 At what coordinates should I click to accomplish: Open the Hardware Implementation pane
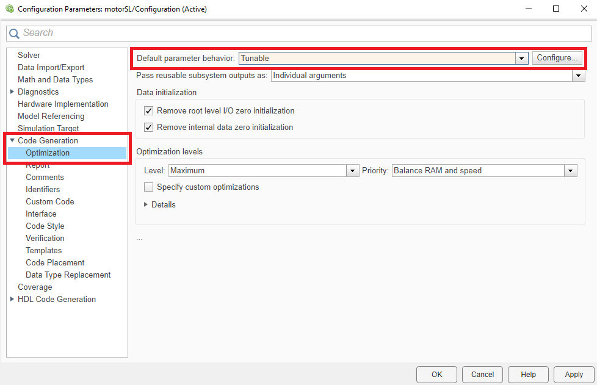(63, 104)
